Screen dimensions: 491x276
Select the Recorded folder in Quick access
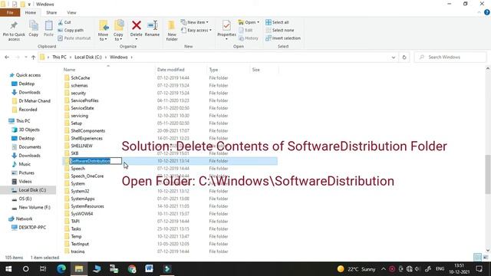click(28, 110)
